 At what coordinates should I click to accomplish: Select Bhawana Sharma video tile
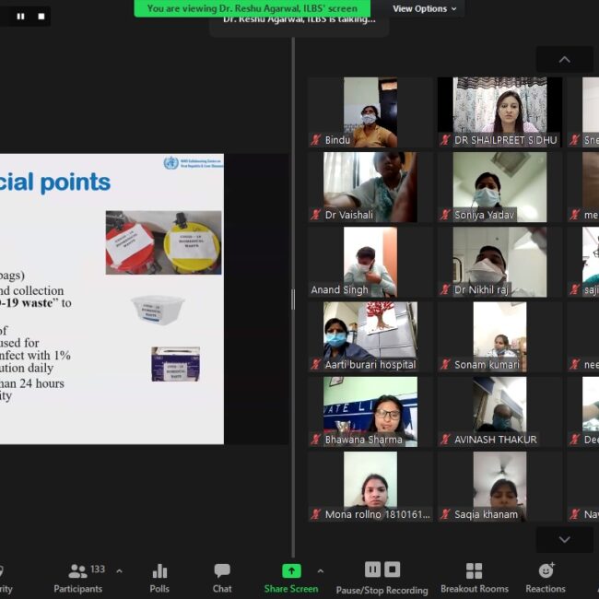pyautogui.click(x=370, y=412)
